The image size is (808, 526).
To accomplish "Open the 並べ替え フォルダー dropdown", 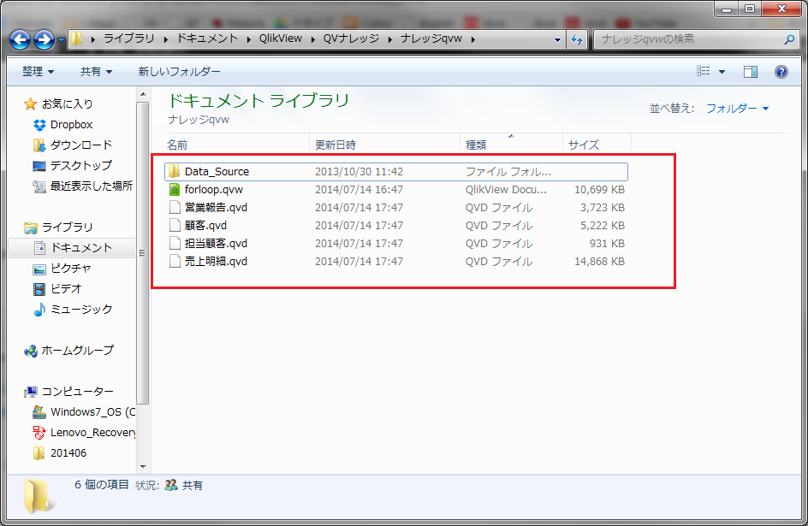I will click(x=737, y=109).
